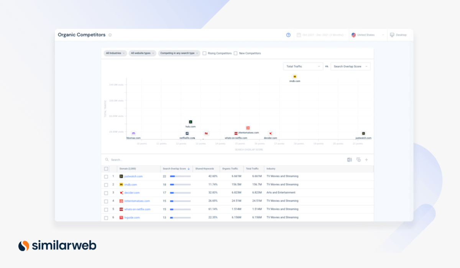
Task: Select the decider.com point on the chart
Action: [270, 133]
